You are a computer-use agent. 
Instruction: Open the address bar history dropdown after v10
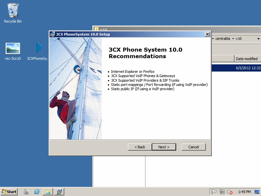click(258, 39)
